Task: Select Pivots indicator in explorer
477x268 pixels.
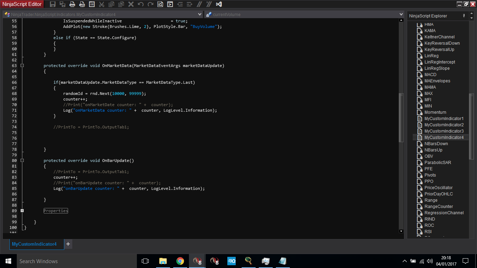Action: [430, 175]
